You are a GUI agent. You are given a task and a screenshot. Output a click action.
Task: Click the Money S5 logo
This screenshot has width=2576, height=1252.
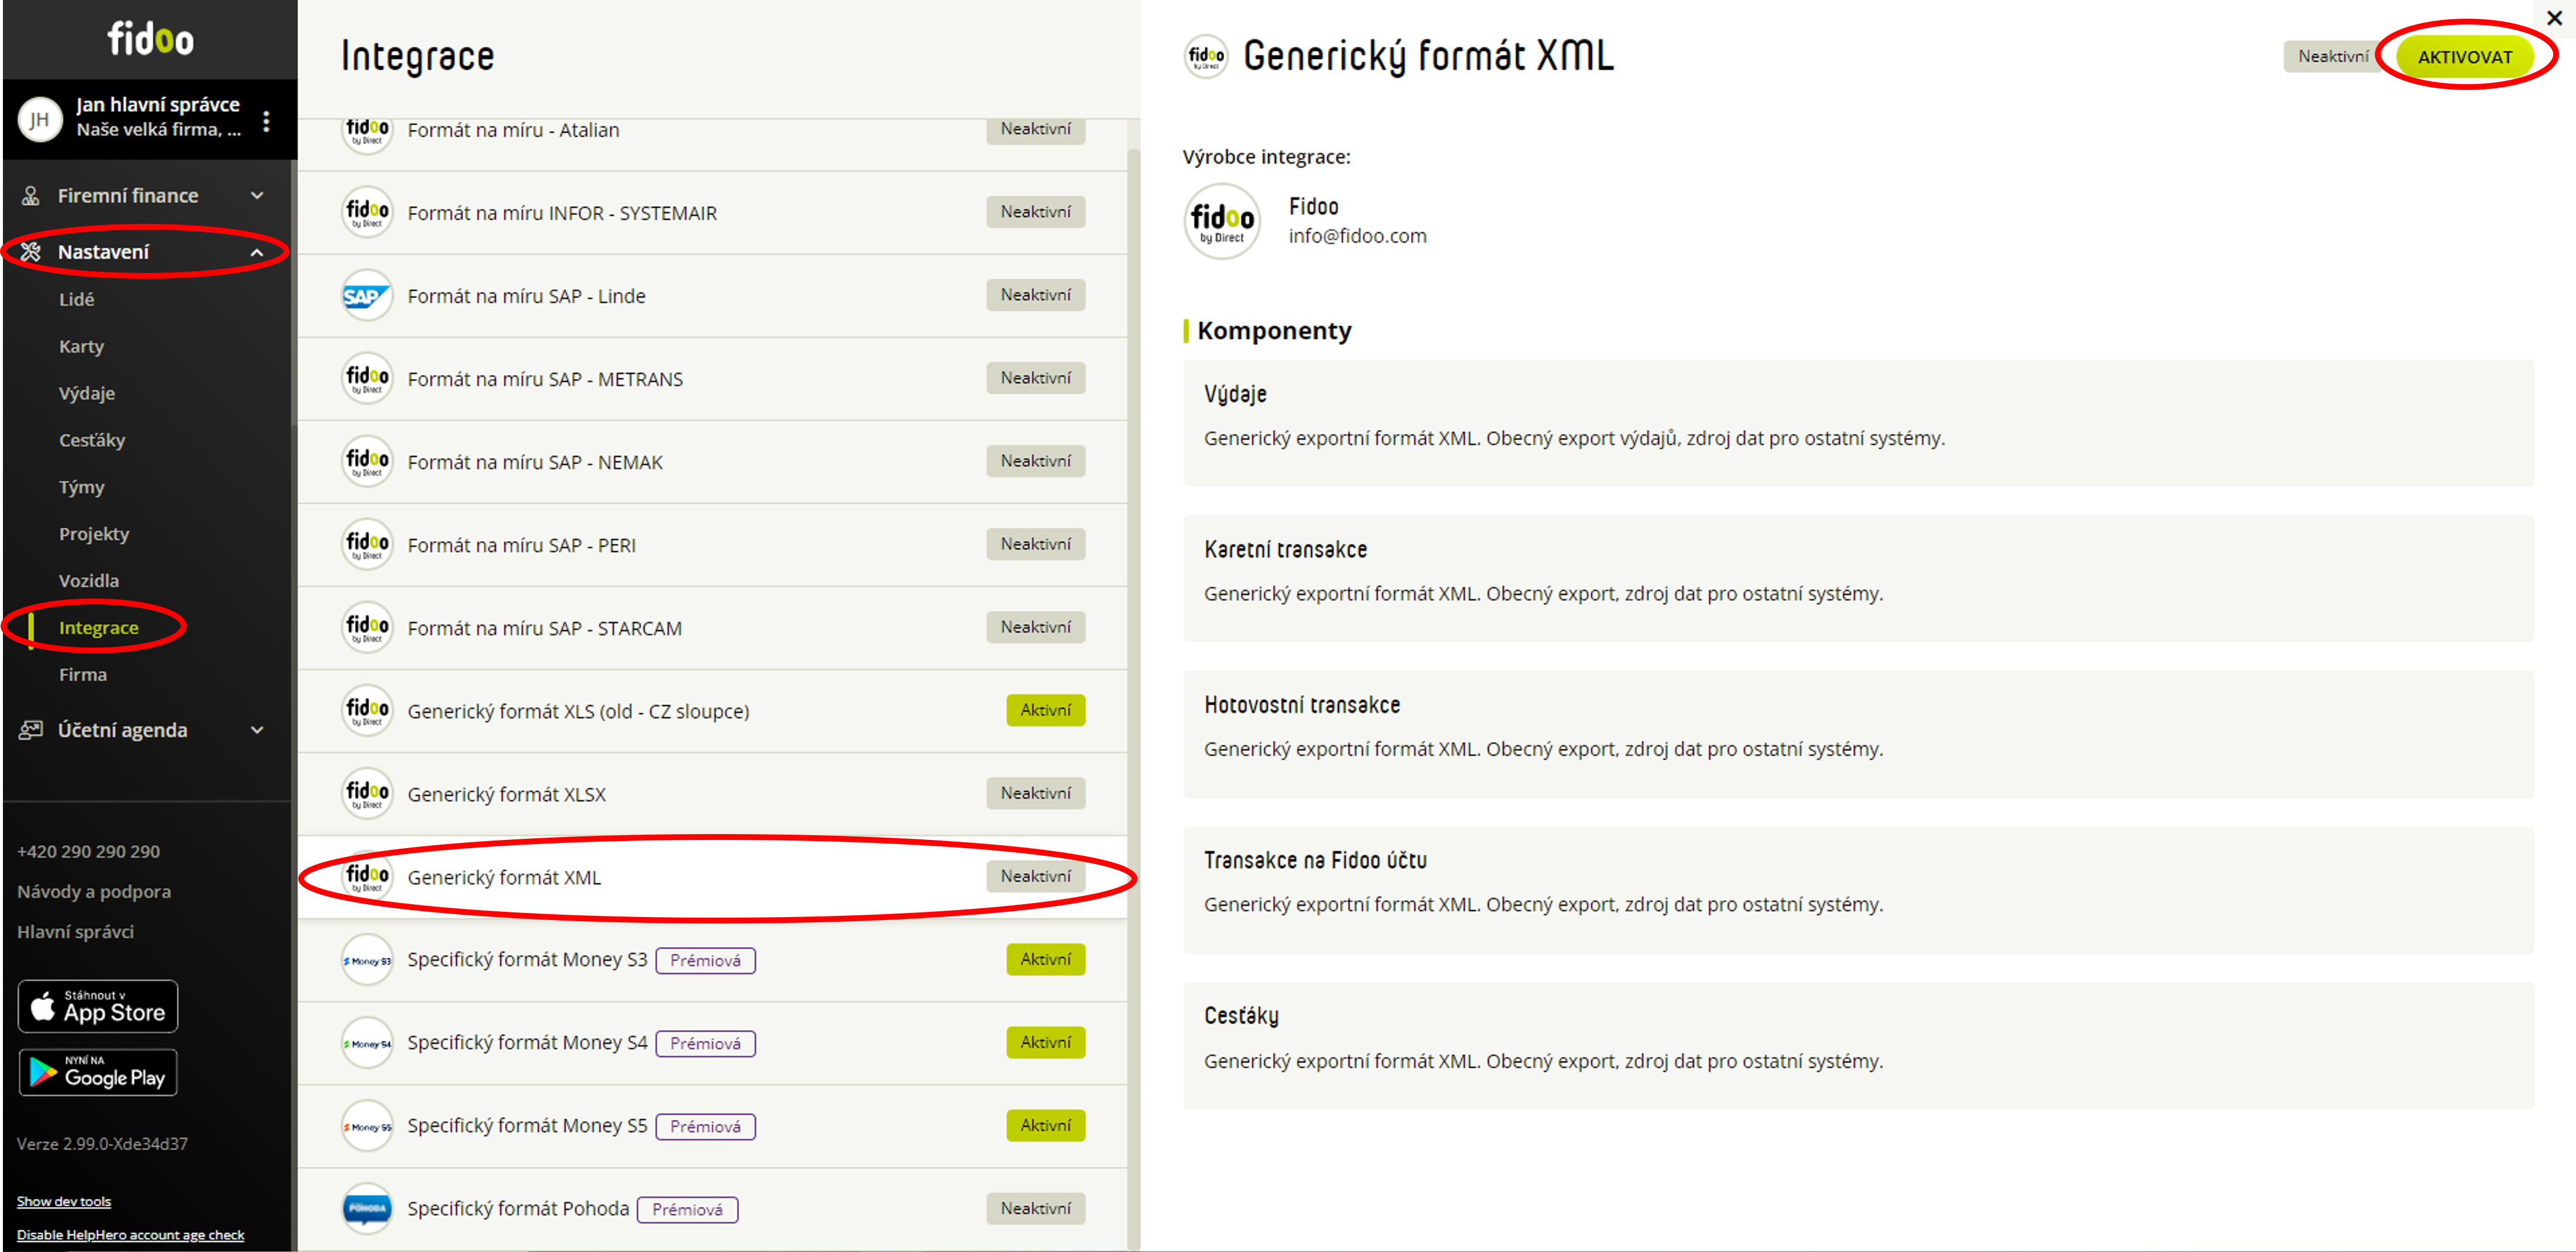coord(367,1126)
